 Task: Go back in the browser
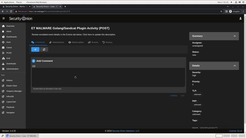click(x=3, y=11)
